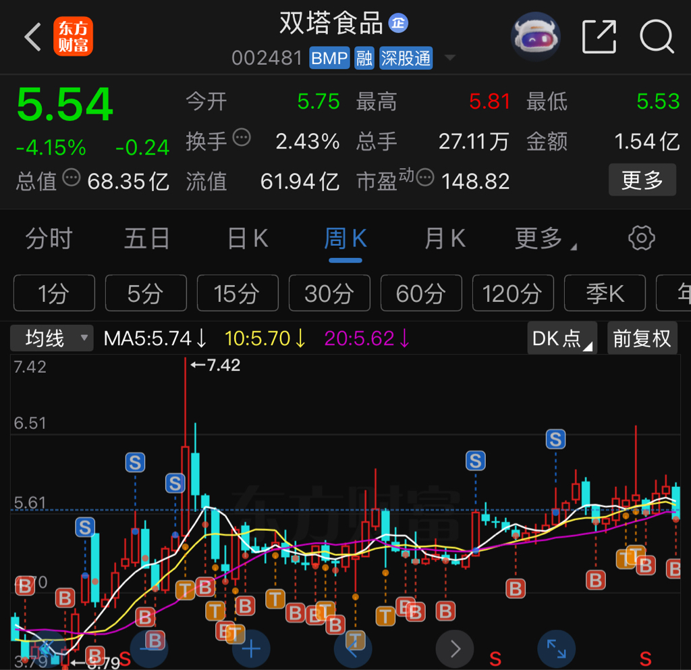This screenshot has width=691, height=670.
Task: Tap the last price 5.54
Action: tap(65, 104)
